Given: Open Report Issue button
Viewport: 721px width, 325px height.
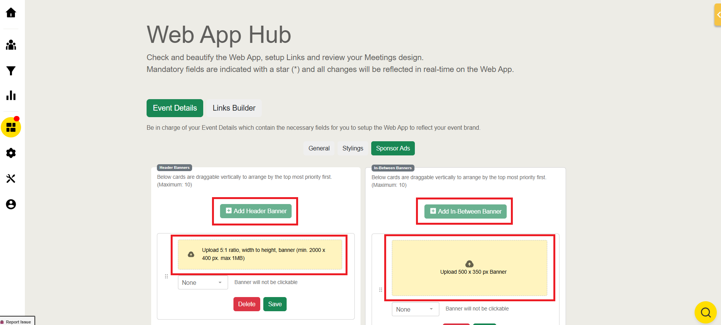Looking at the screenshot, I should 17,321.
